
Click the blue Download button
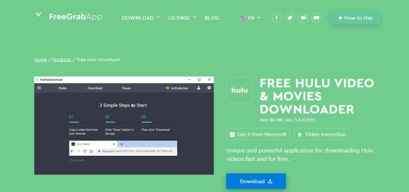256,181
